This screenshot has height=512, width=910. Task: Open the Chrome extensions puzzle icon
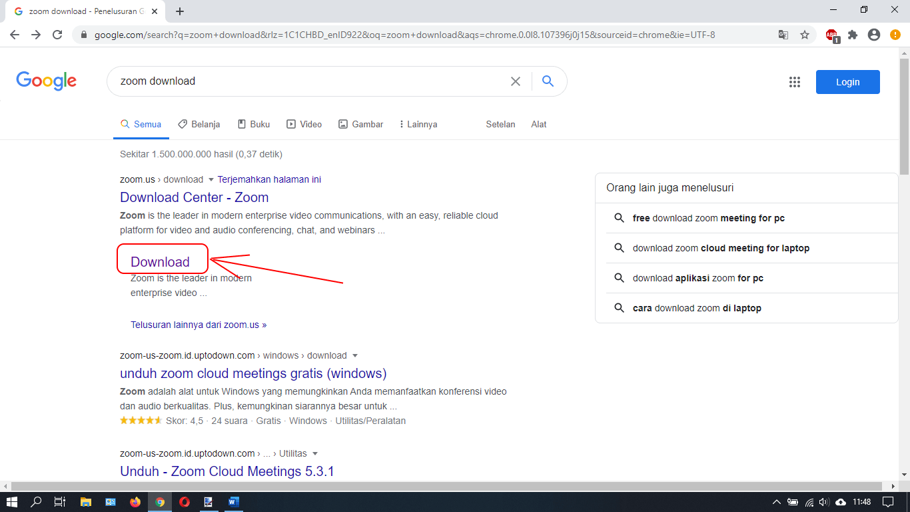pos(853,35)
